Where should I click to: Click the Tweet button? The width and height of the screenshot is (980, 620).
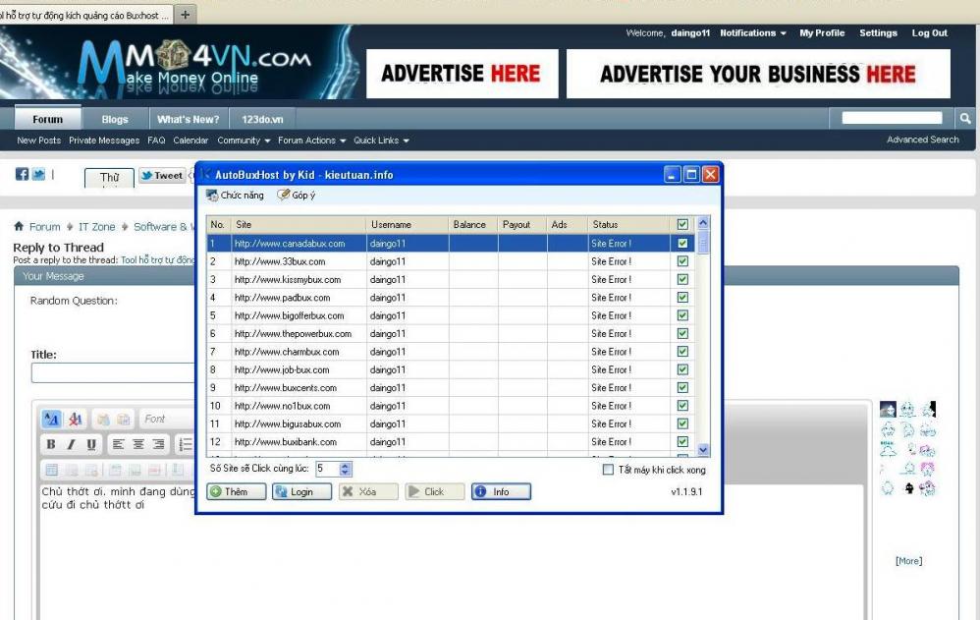tap(162, 175)
